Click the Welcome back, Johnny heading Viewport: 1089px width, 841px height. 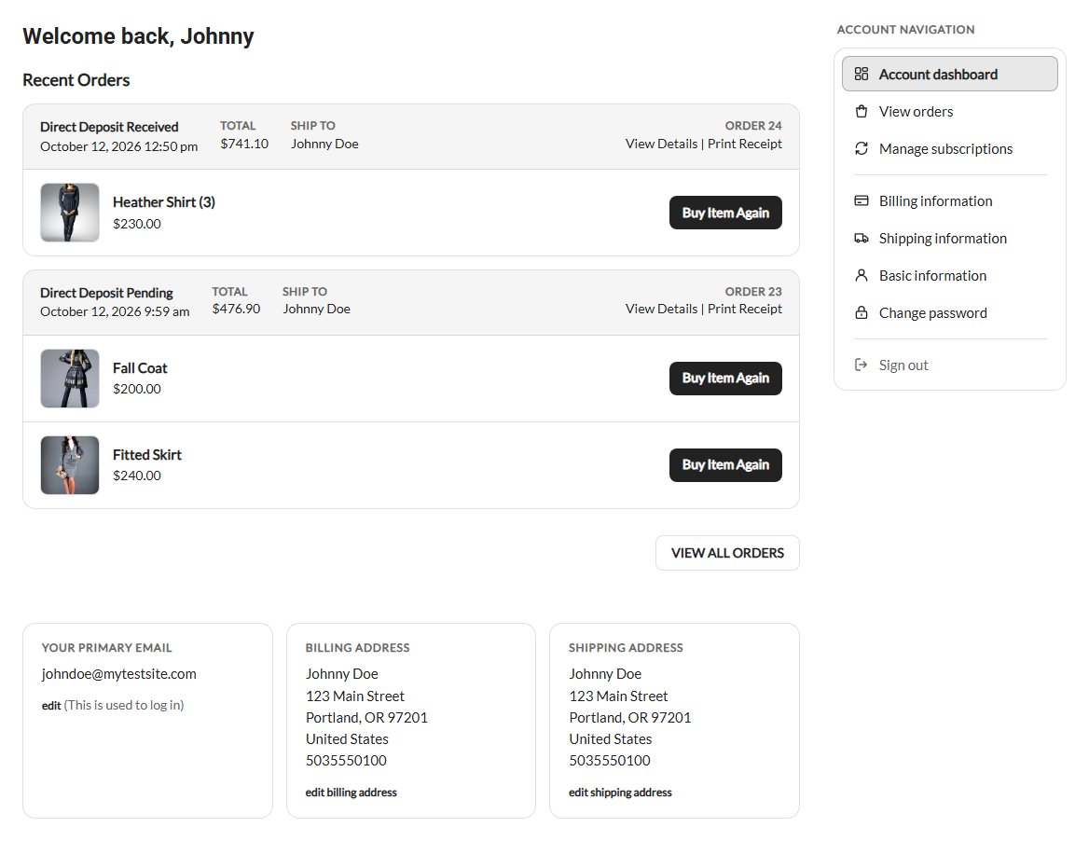pos(138,36)
